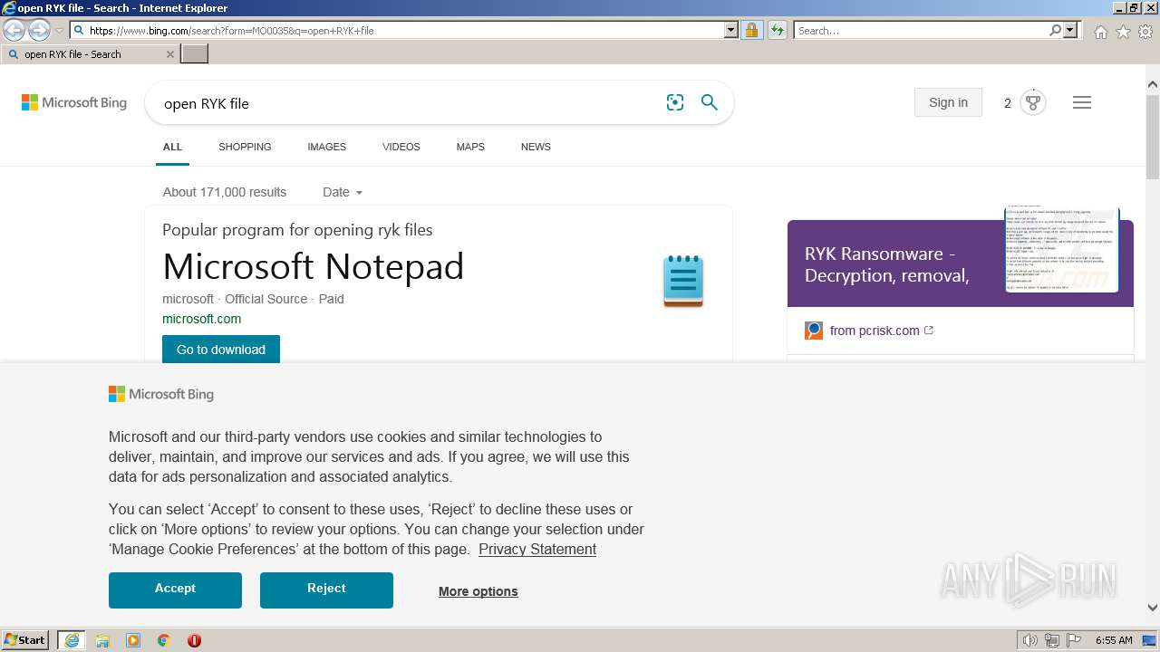Click the system tray volume icon
Viewport: 1160px width, 652px height.
tap(1030, 640)
